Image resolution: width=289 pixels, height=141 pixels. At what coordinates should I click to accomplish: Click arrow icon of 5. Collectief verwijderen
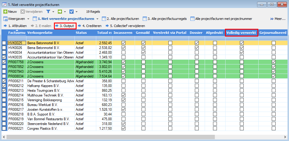tap(107, 26)
